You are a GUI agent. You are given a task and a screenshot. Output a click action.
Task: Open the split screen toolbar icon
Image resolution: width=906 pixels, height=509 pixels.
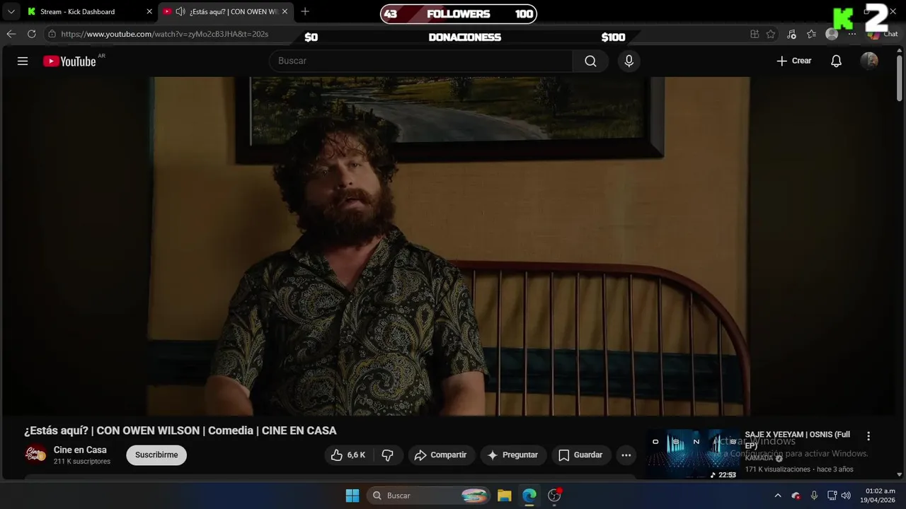(755, 34)
